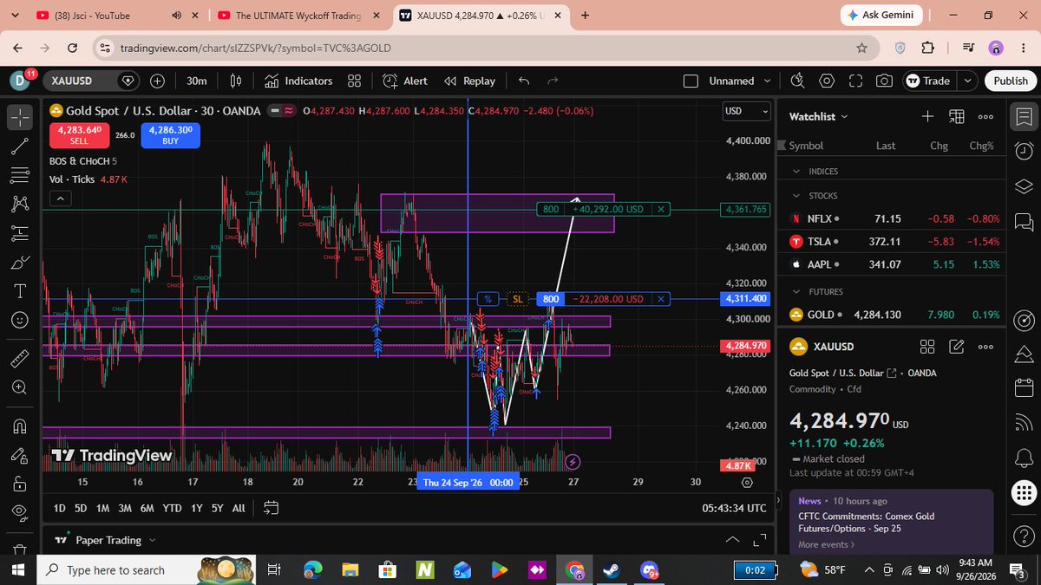Select the All date range

(239, 508)
